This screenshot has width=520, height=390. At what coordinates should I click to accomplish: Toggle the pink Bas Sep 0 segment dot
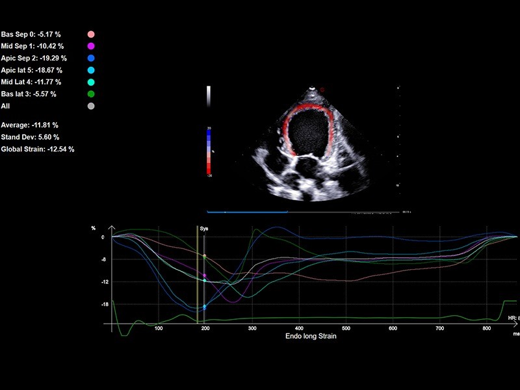click(x=91, y=34)
